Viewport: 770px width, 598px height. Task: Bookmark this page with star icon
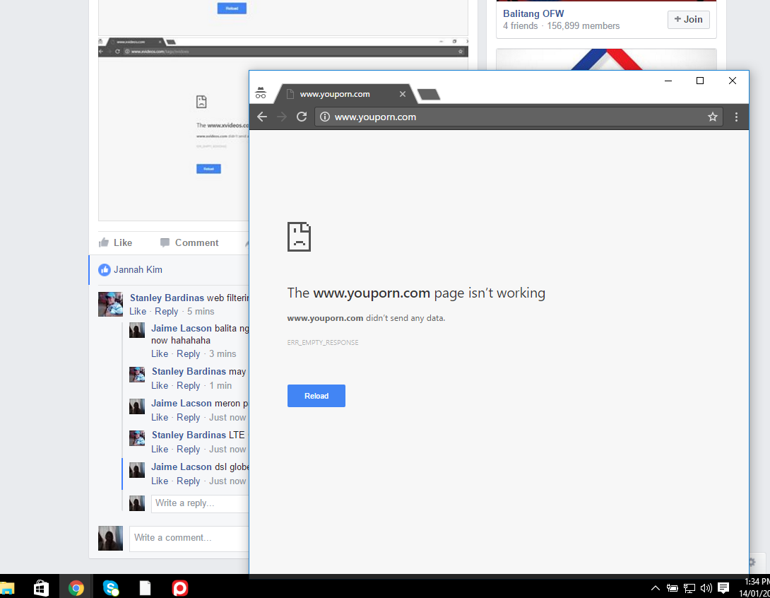(713, 117)
